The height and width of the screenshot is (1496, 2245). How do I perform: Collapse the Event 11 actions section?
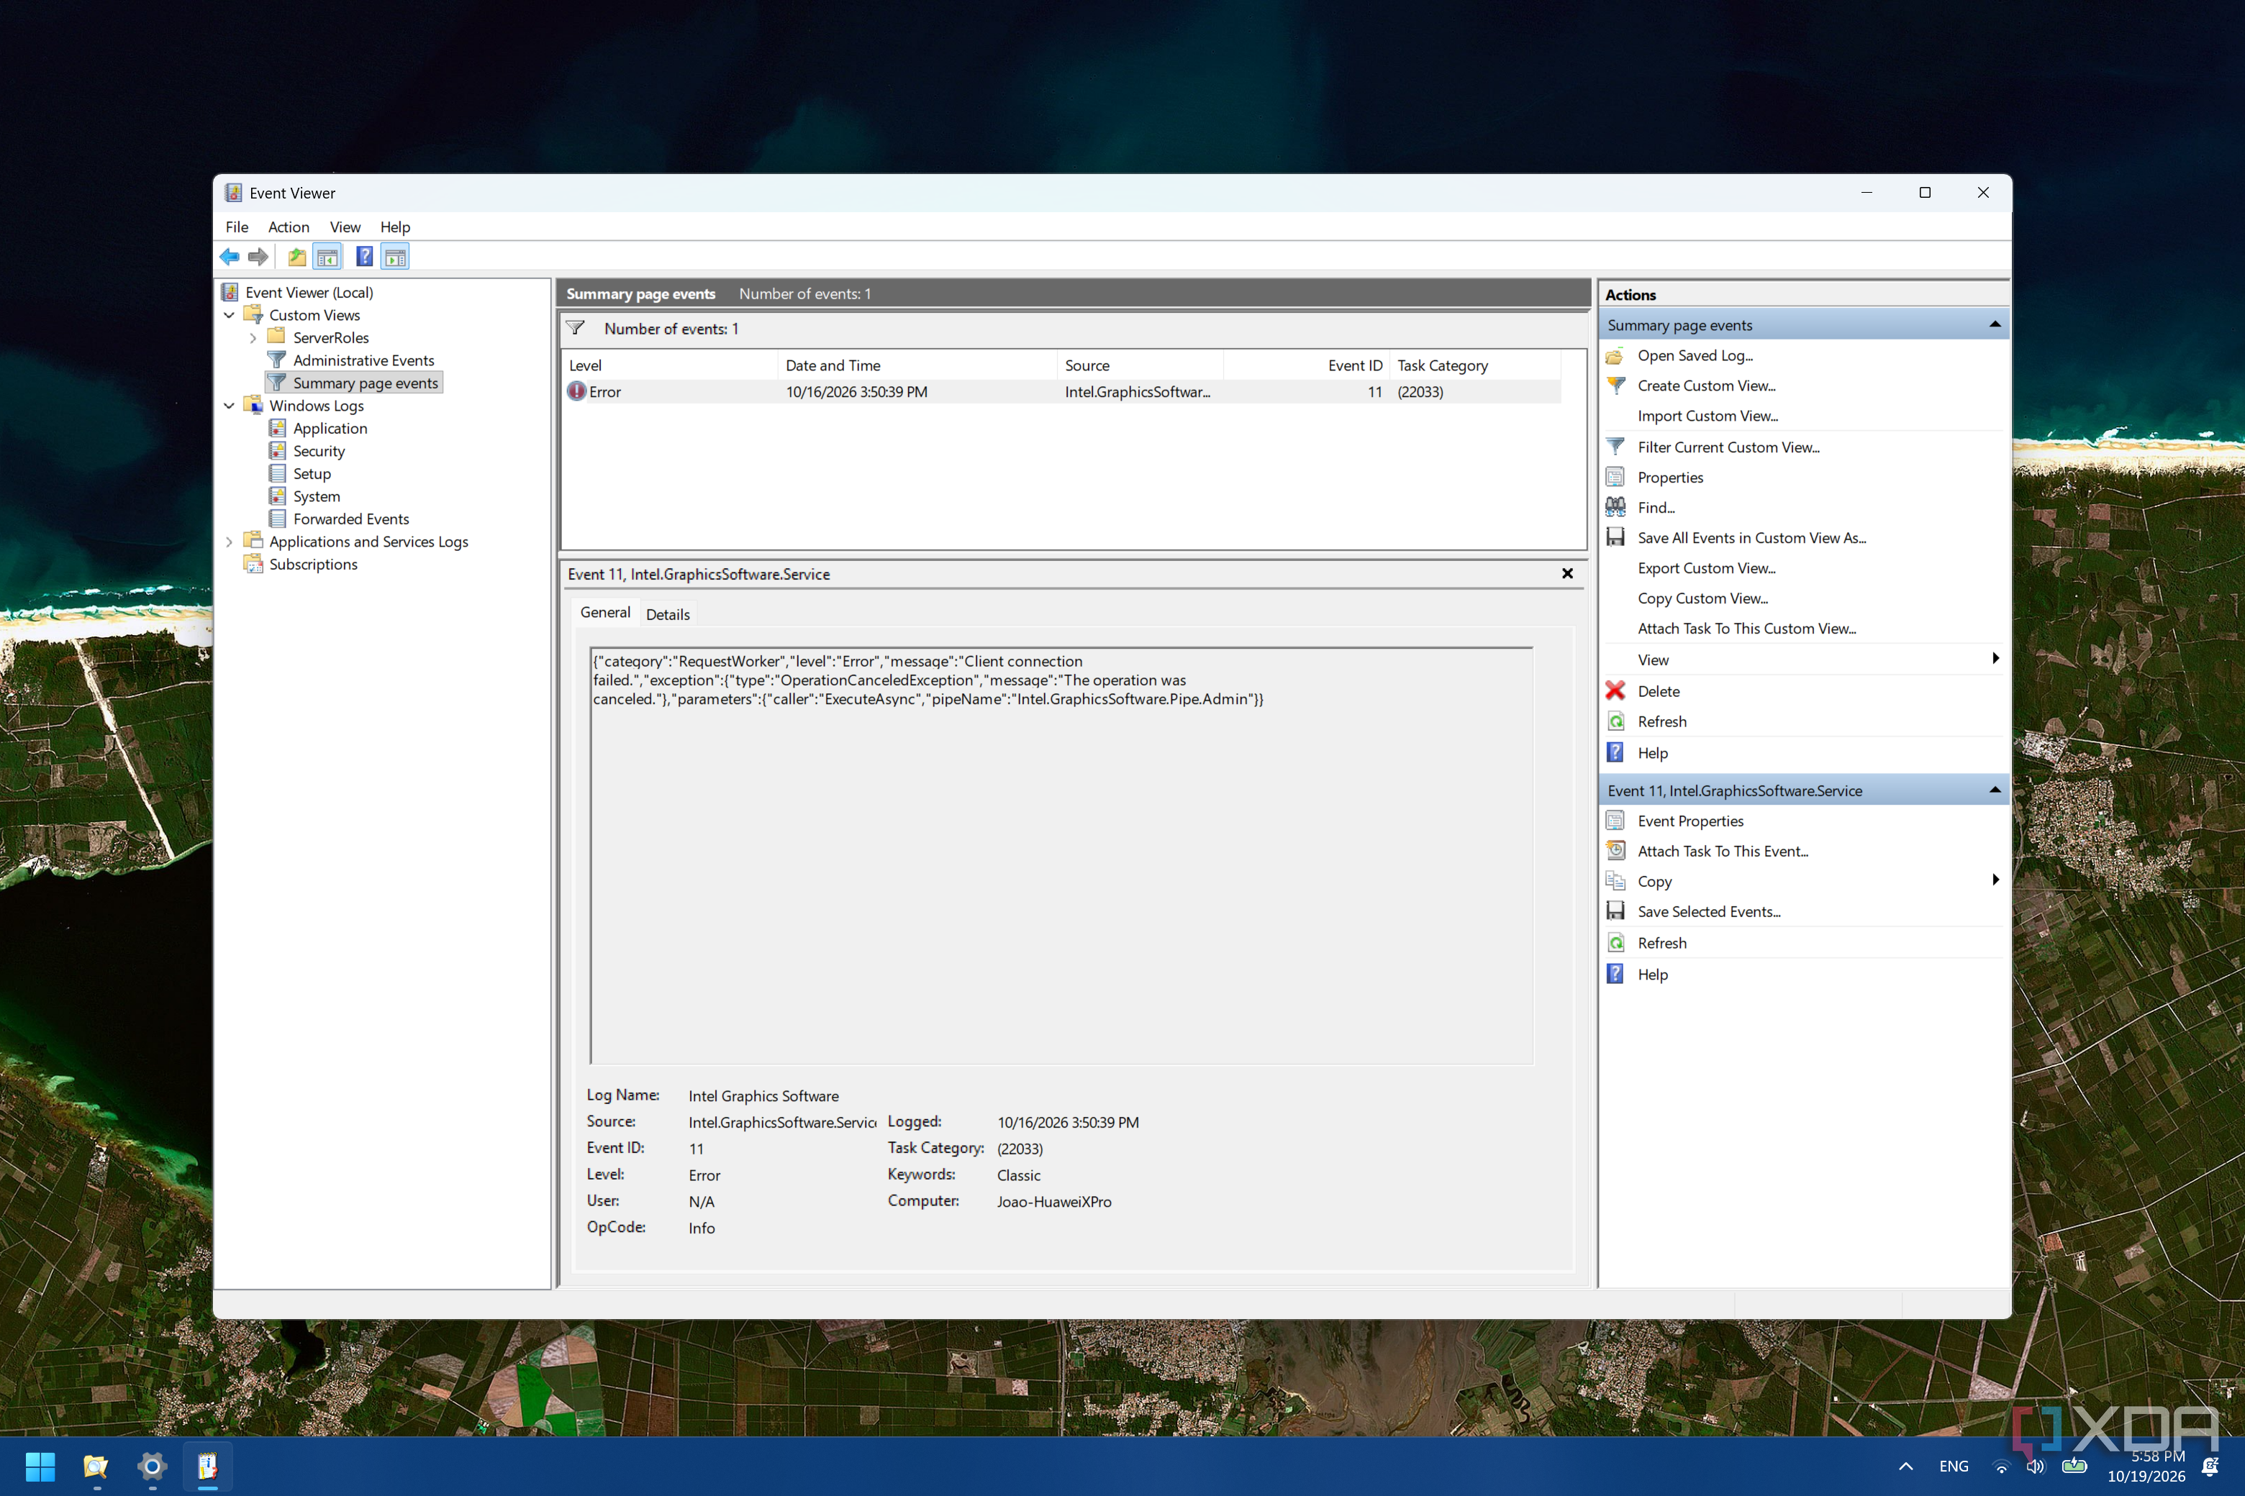(1995, 790)
